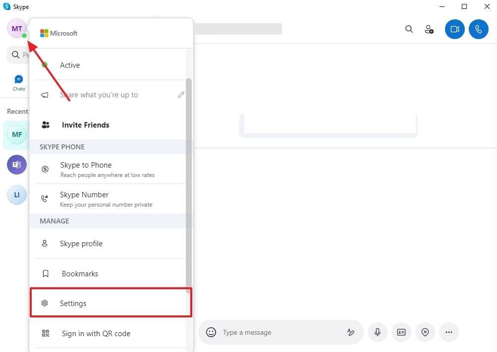The width and height of the screenshot is (497, 352).
Task: Open more message options ellipsis
Action: (x=449, y=332)
